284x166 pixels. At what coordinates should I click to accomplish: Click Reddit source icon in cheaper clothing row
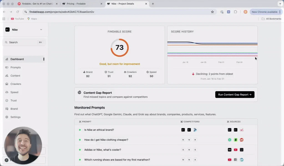[242, 140]
